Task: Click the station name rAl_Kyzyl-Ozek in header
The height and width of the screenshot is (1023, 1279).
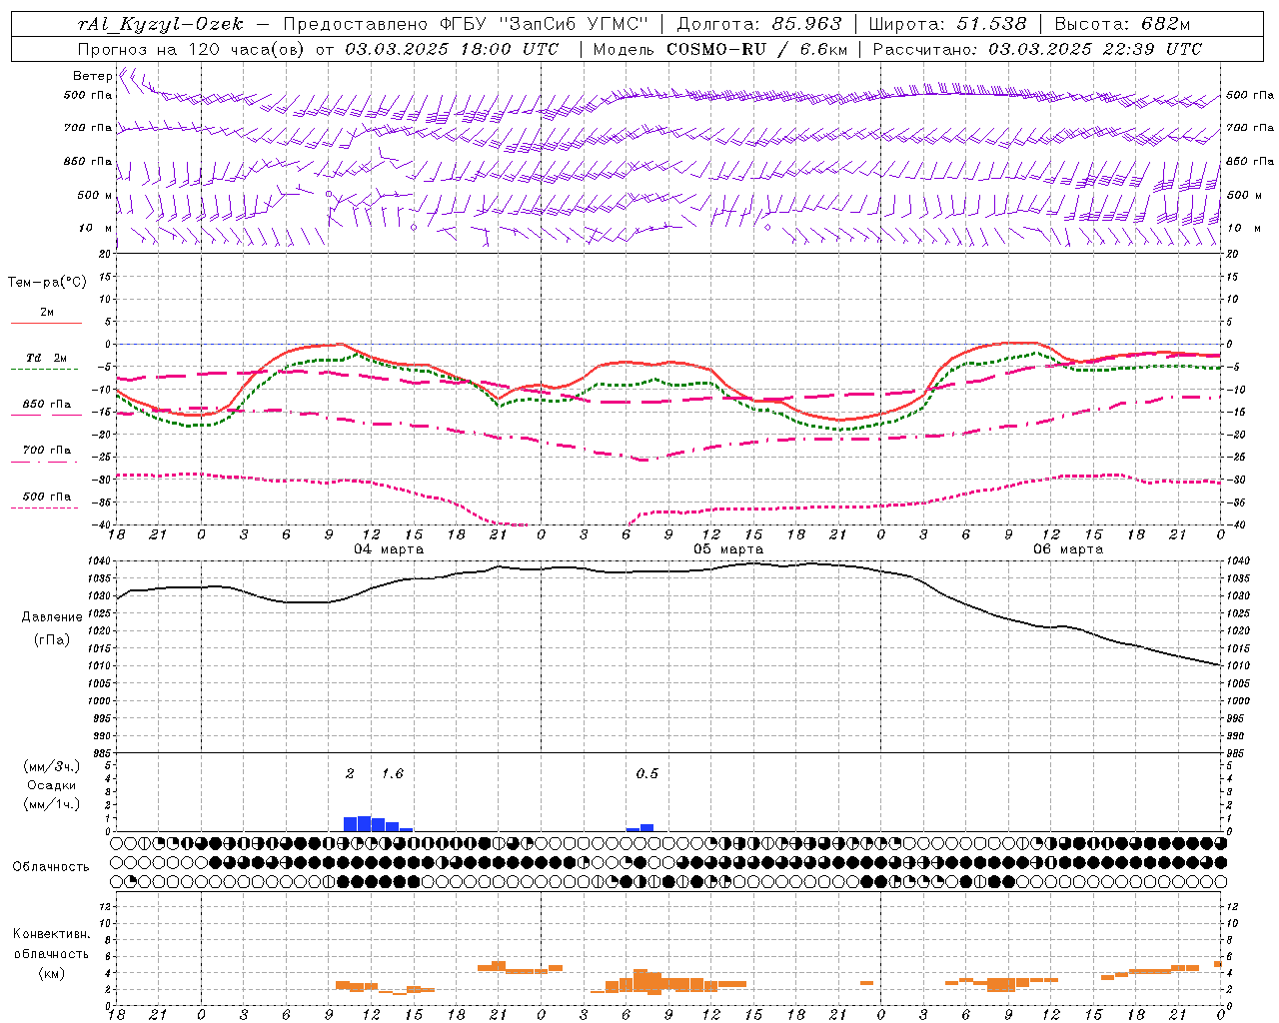Action: point(161,24)
